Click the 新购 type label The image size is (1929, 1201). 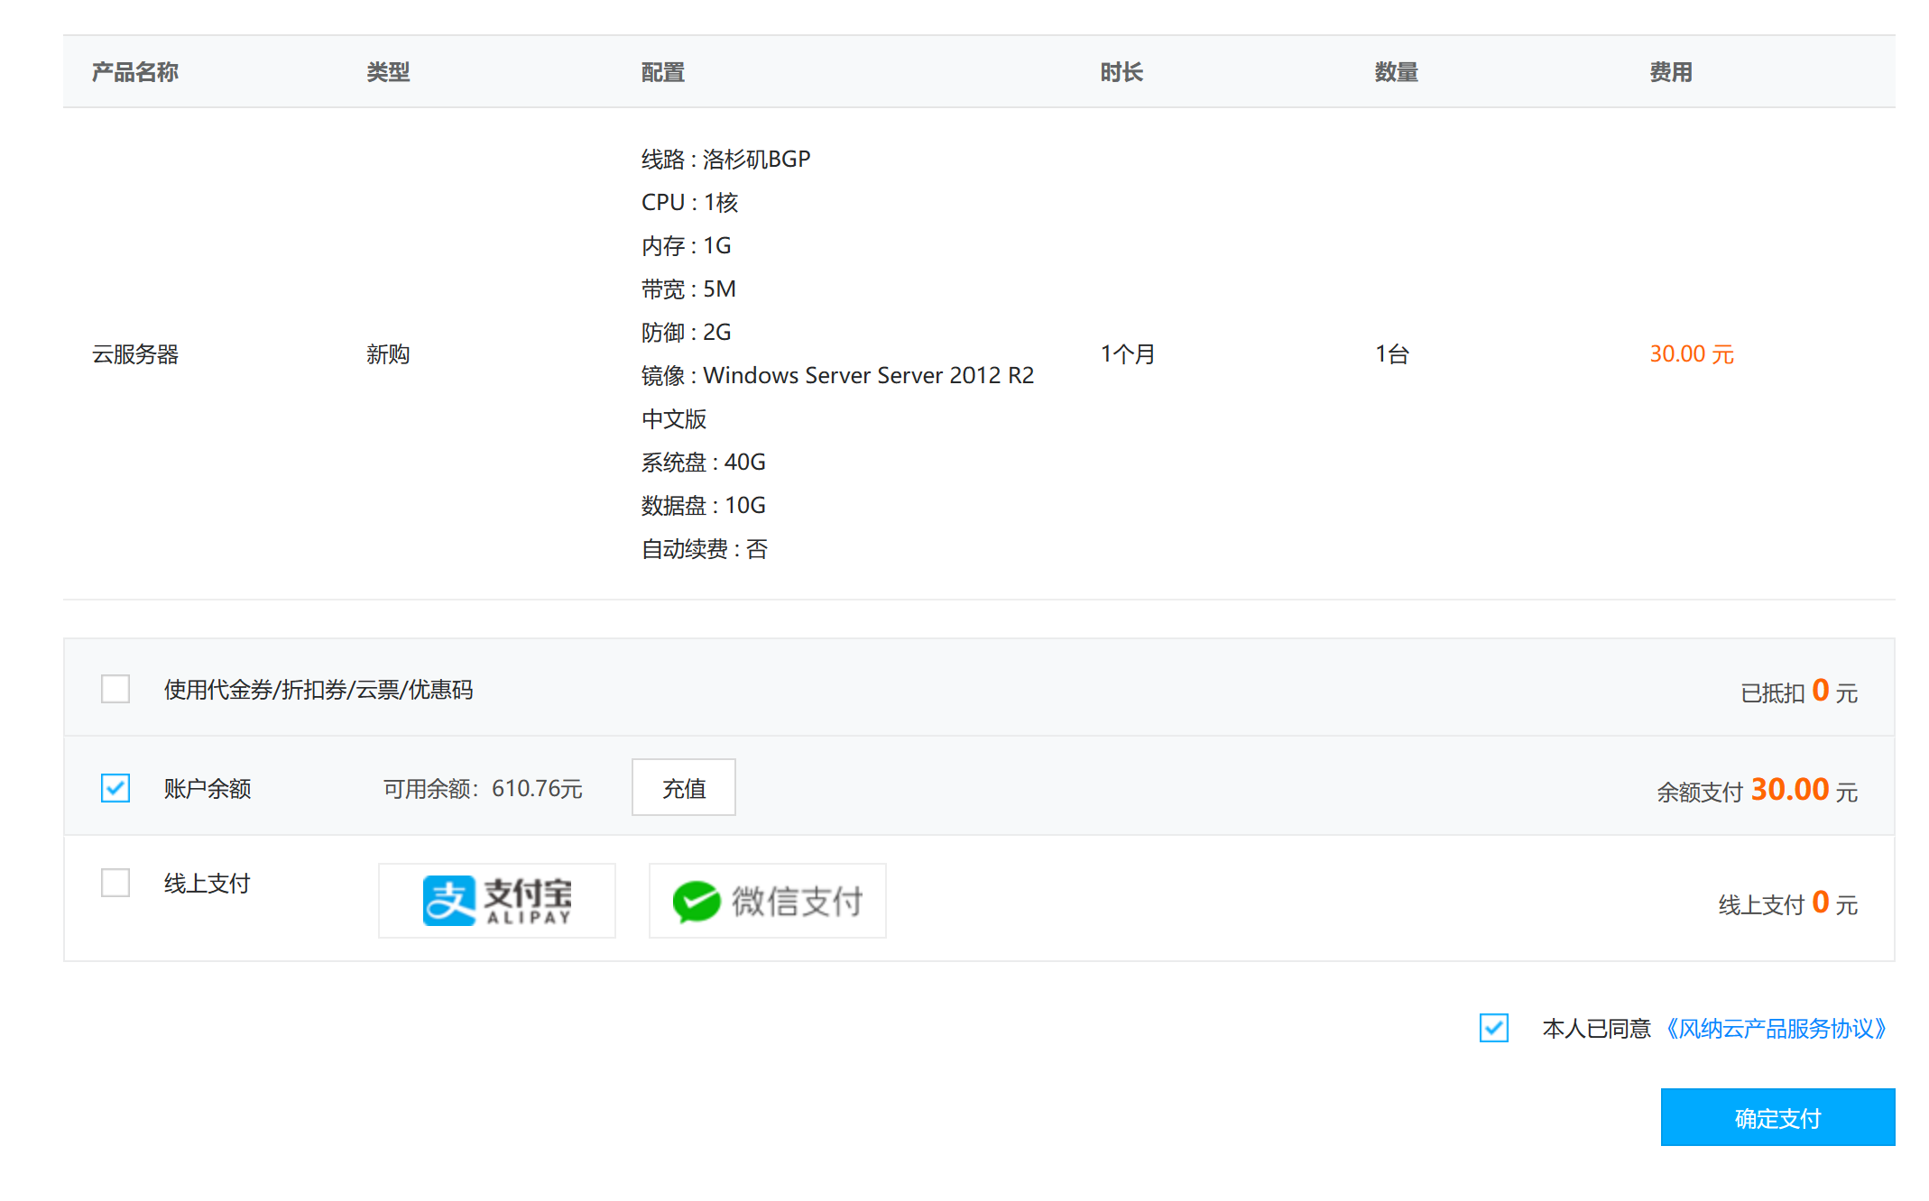point(388,354)
